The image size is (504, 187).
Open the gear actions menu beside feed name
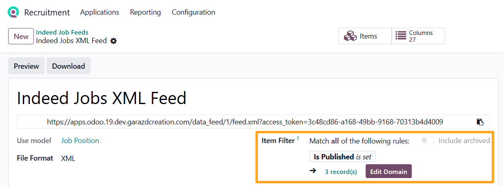coord(113,41)
